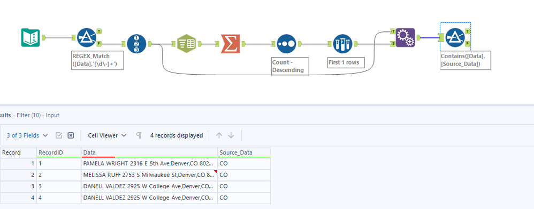Click the next record down arrow
Image resolution: width=534 pixels, height=209 pixels.
231,135
